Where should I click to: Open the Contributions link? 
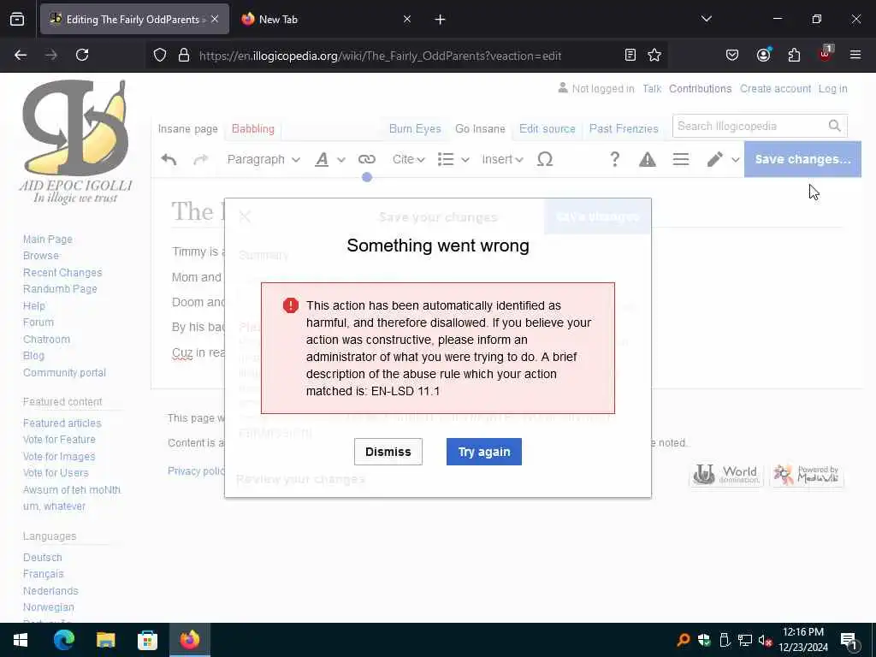[700, 89]
